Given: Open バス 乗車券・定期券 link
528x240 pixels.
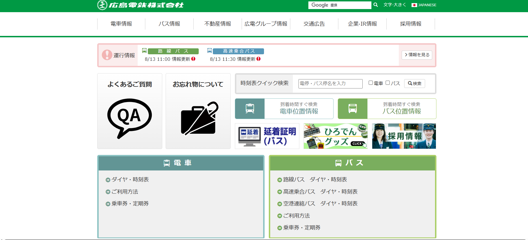Looking at the screenshot, I should click(x=302, y=228).
